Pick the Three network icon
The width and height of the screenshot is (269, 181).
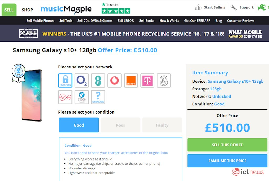[x=164, y=81]
